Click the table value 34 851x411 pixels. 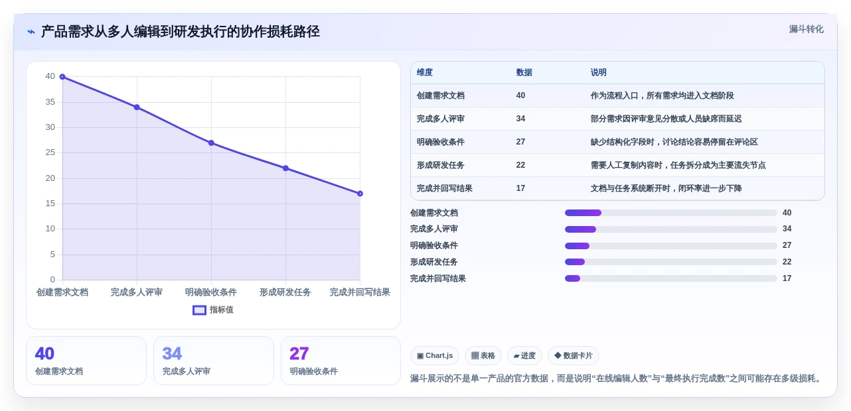(521, 119)
